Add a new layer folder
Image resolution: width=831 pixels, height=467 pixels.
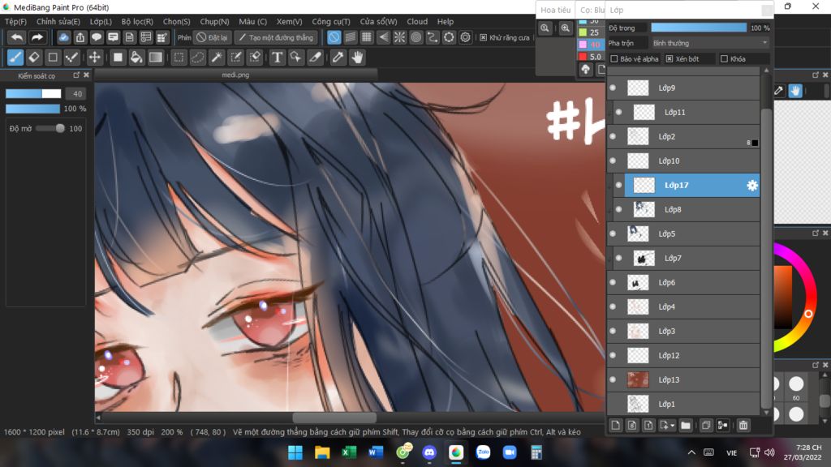(x=686, y=425)
